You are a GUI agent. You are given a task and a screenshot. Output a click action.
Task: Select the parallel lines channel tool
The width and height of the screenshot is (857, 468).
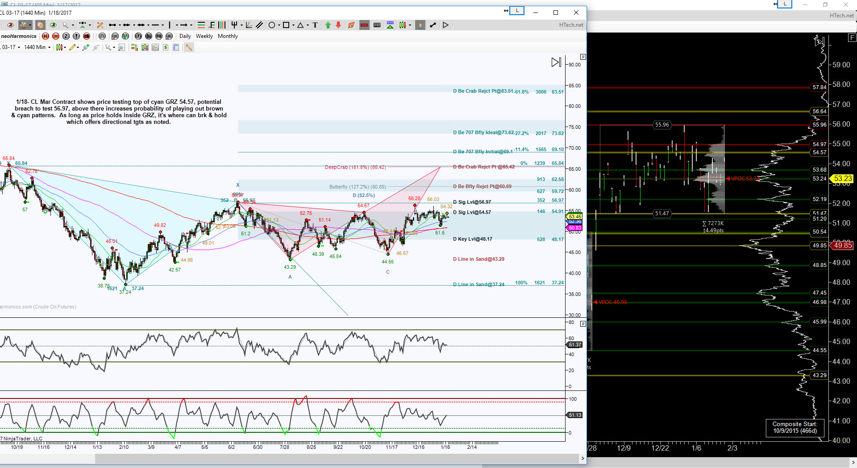[259, 25]
